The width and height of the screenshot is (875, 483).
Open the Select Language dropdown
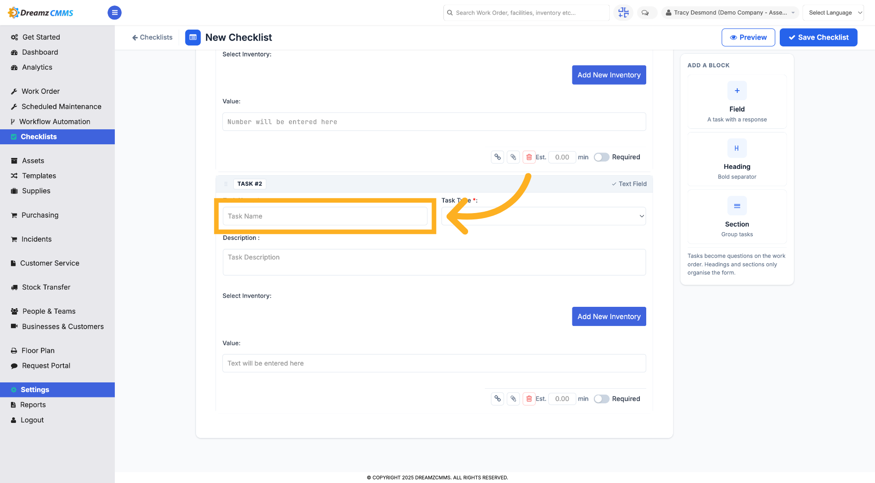pyautogui.click(x=833, y=13)
